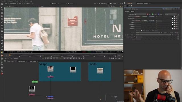Viewport: 182px width, 102px height.
Task: Open the viewer A input Read2 dropdown
Action: point(55,4)
